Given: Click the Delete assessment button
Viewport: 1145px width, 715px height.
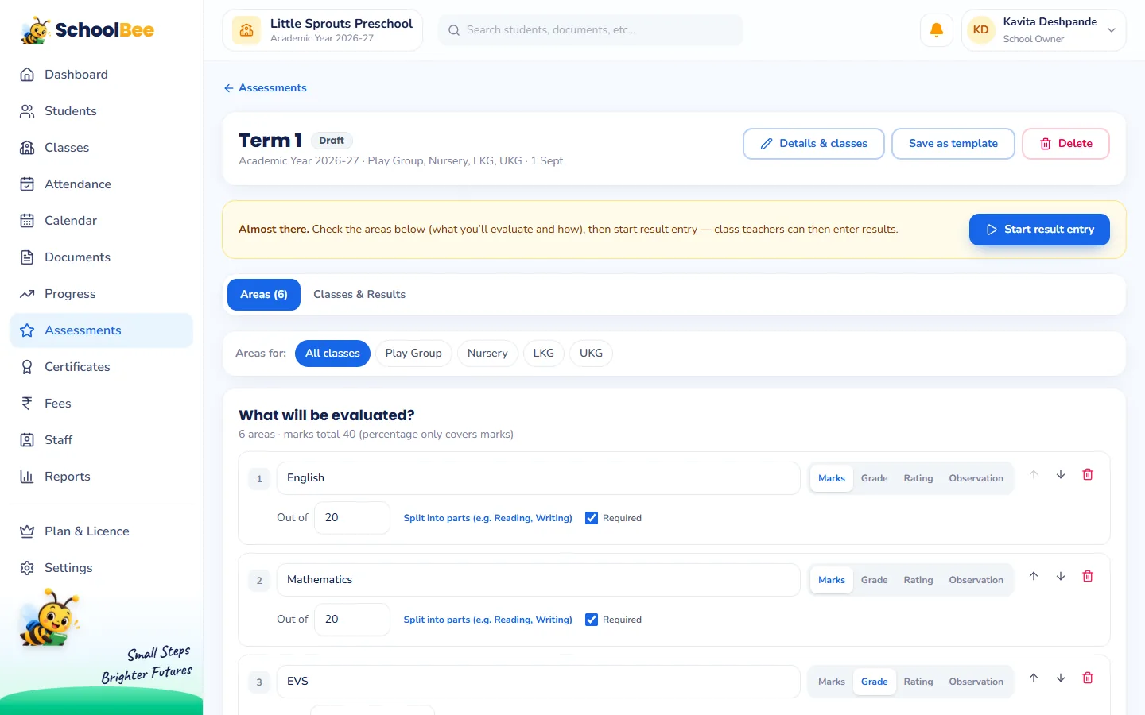Looking at the screenshot, I should (x=1065, y=144).
